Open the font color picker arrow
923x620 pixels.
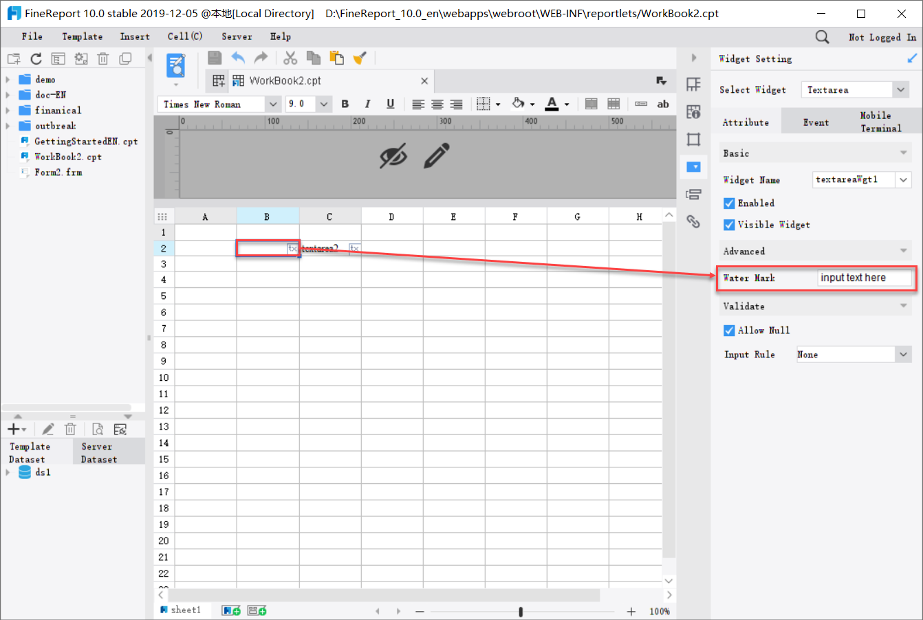tap(565, 104)
